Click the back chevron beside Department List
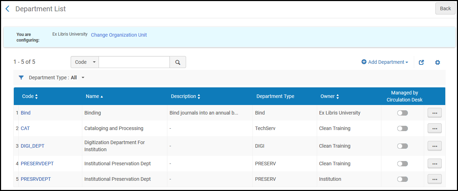Viewport: 458px width, 191px height. (7, 9)
